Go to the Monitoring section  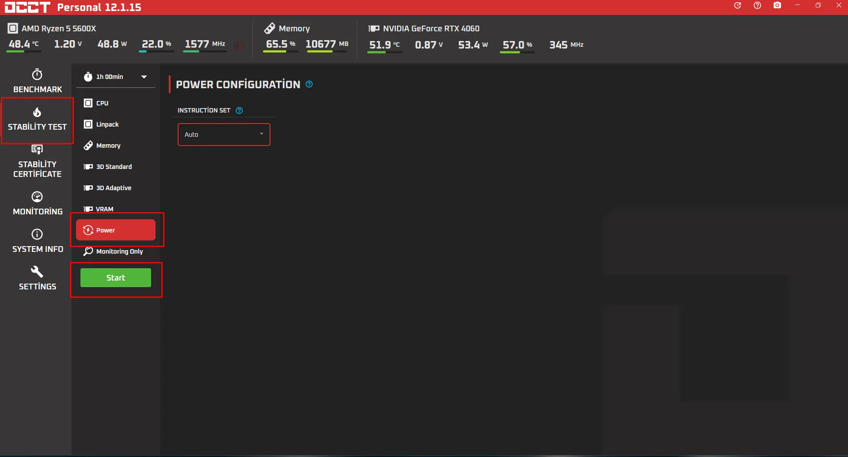pyautogui.click(x=38, y=203)
